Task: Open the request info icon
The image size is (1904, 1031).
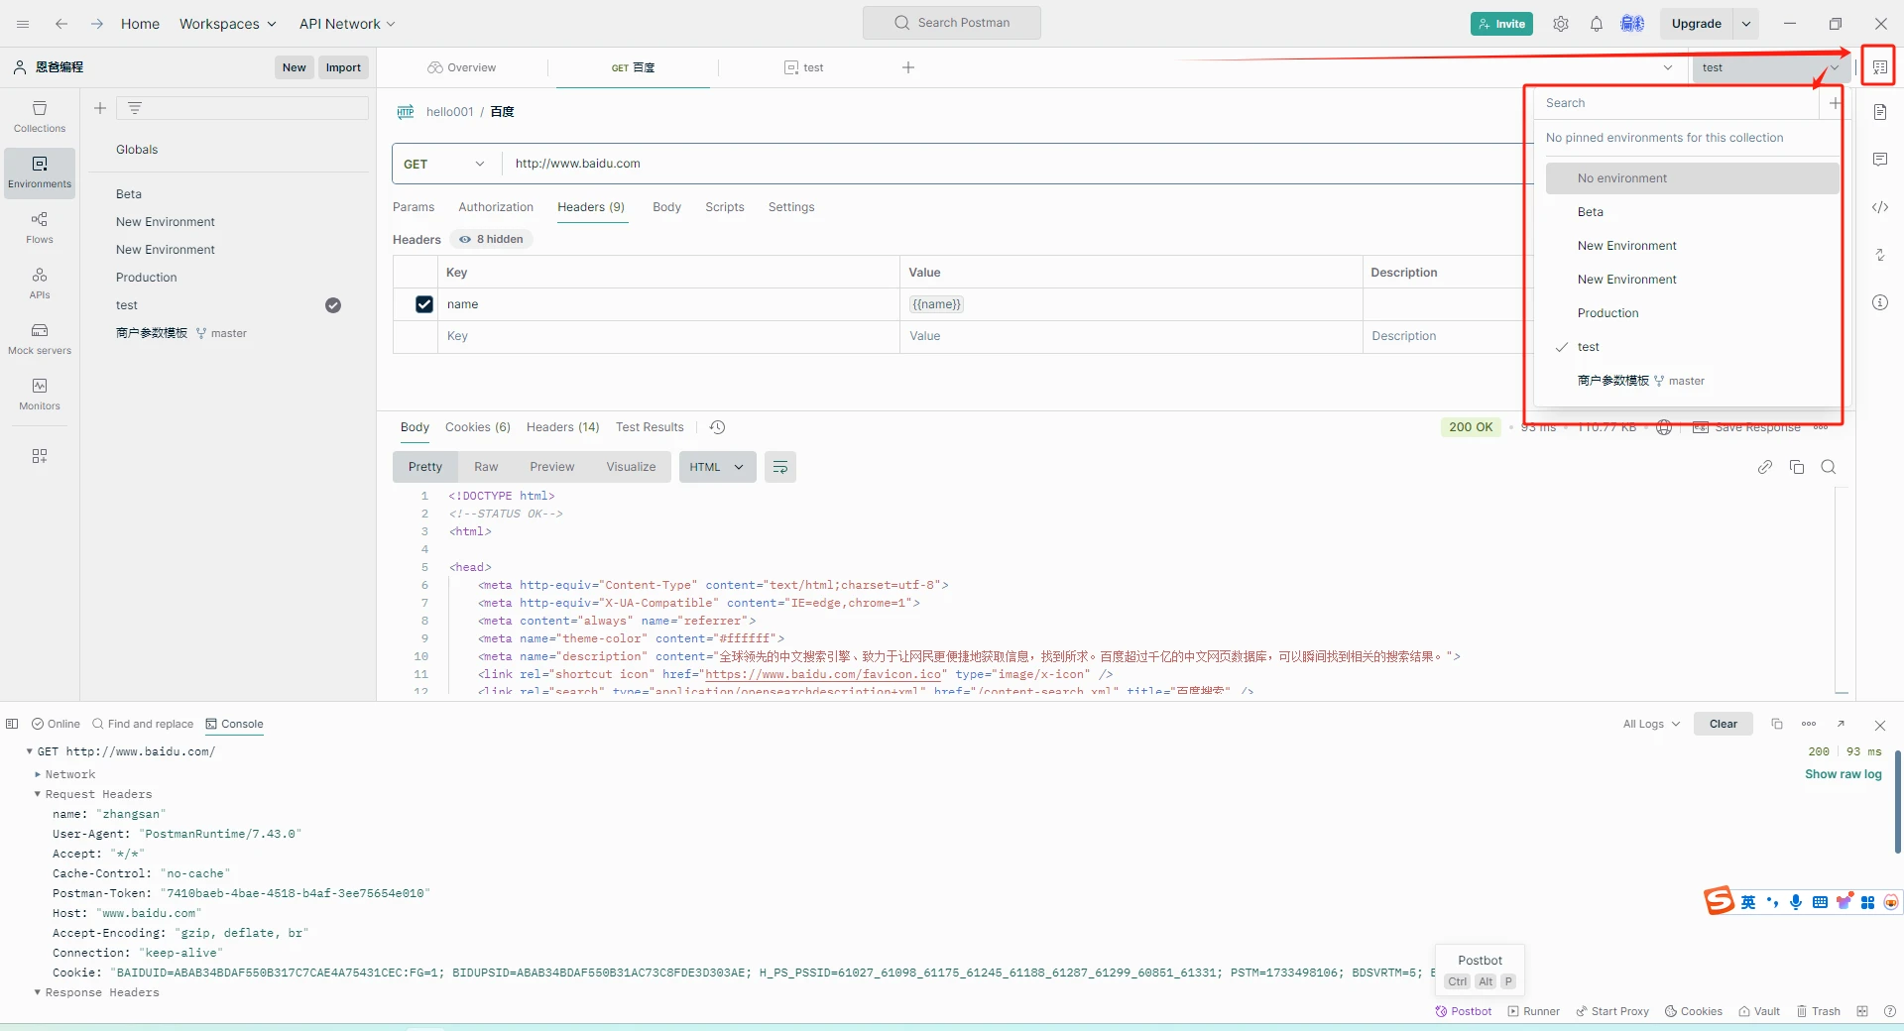Action: pos(1880,302)
